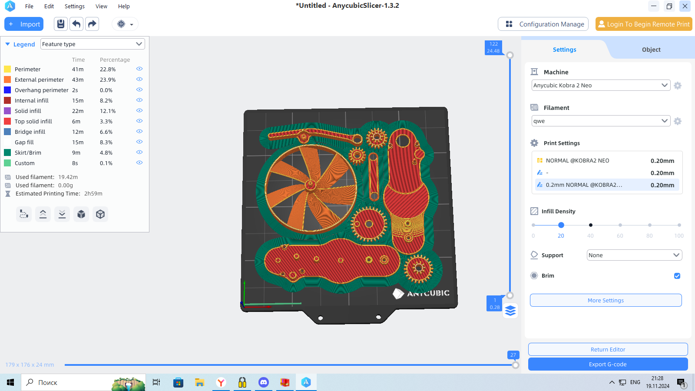Click the layers stack icon by slider
Screen dimensions: 695x391
(x=510, y=311)
